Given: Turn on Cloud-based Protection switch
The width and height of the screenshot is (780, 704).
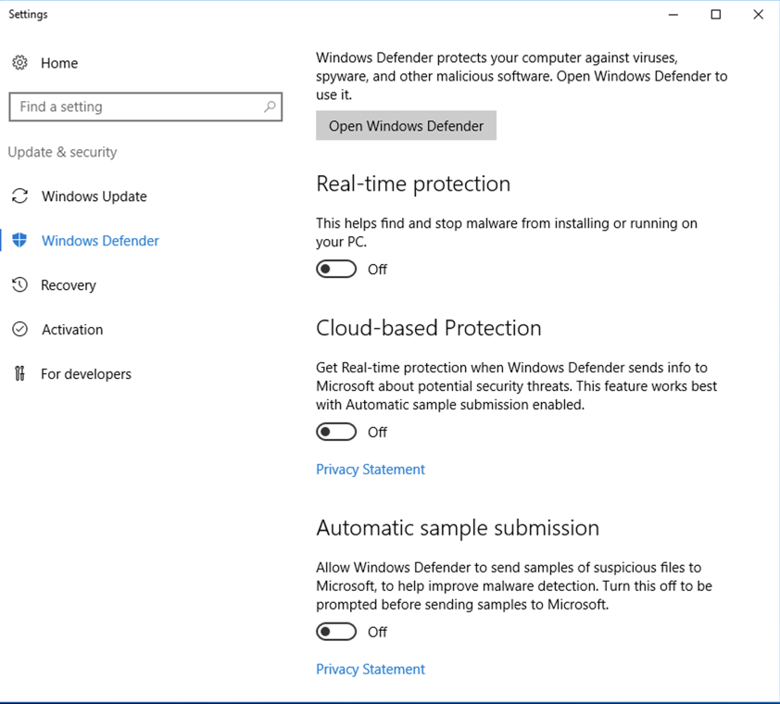Looking at the screenshot, I should (336, 433).
